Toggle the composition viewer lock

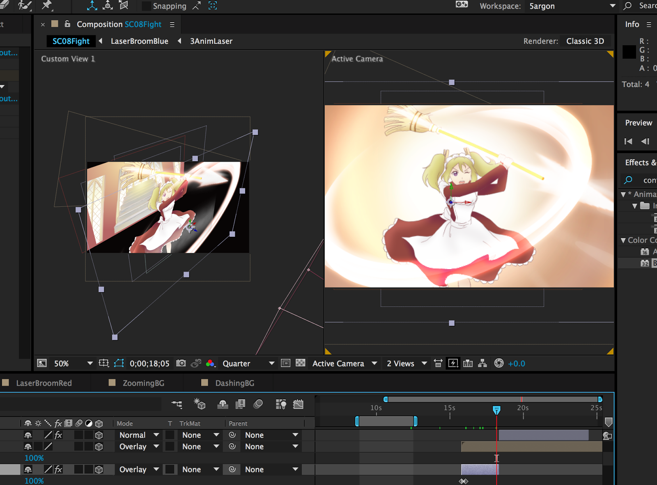click(68, 24)
